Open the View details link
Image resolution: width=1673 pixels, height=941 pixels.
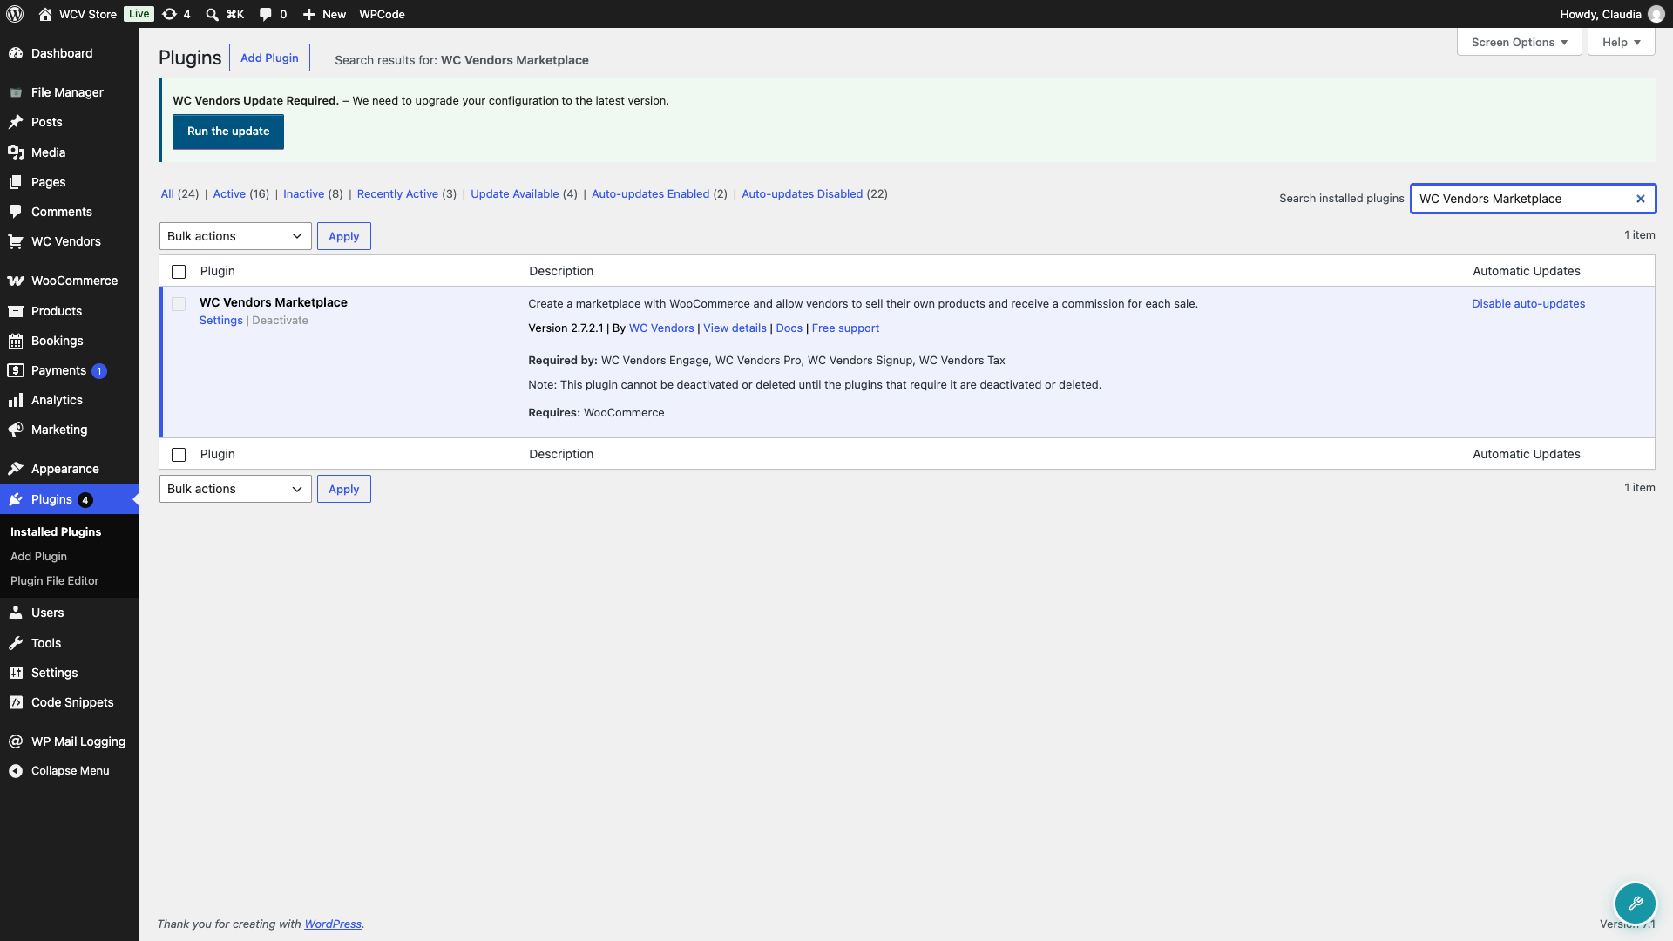pos(735,328)
